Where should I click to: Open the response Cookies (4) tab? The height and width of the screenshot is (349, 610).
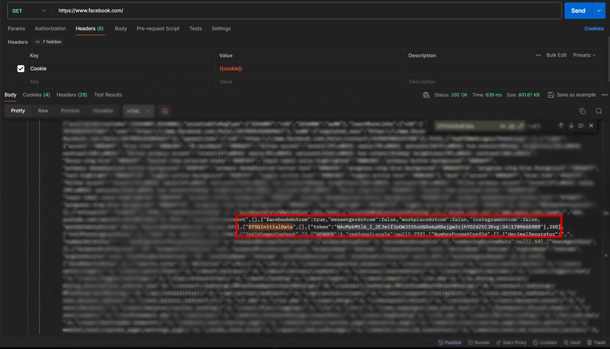(36, 95)
